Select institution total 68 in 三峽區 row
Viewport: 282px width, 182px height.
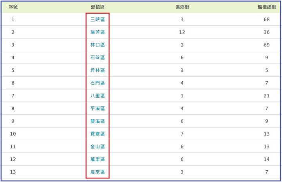click(267, 20)
